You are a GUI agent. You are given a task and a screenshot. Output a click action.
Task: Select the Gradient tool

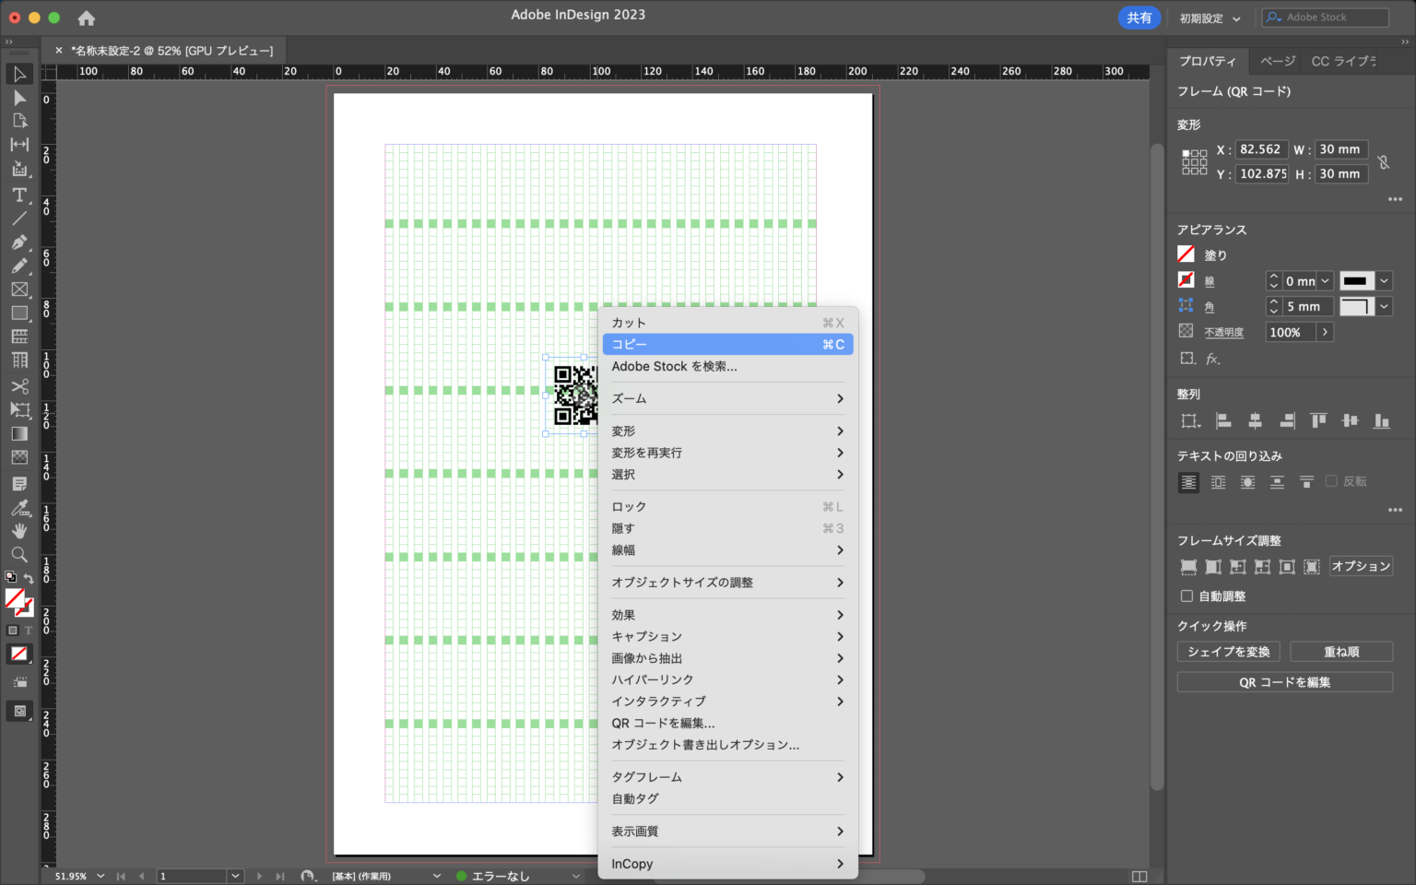pyautogui.click(x=19, y=433)
